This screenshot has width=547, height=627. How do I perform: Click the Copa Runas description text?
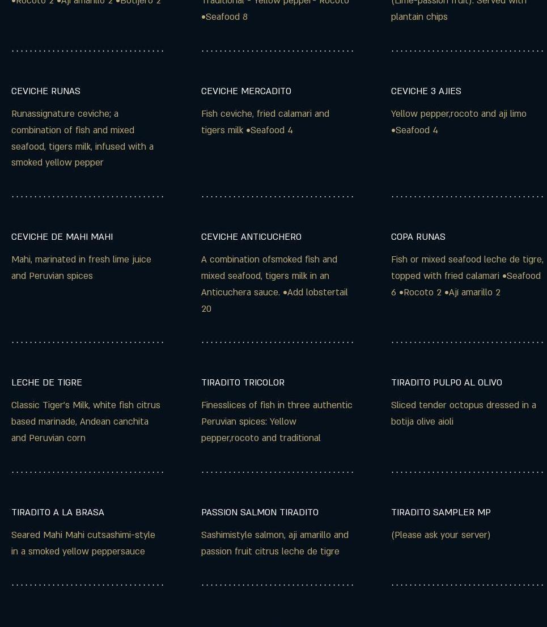[466, 276]
